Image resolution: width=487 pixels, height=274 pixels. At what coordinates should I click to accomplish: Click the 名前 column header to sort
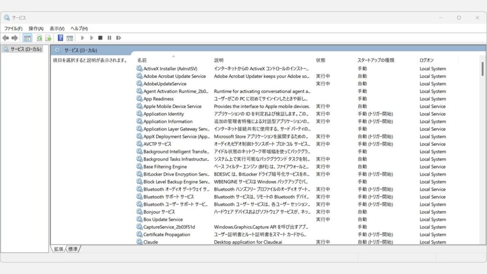click(x=143, y=59)
